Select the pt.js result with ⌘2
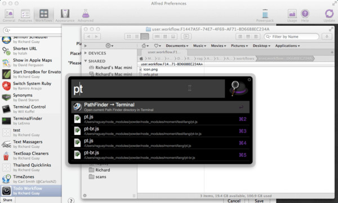The width and height of the screenshot is (338, 203). coord(161,119)
